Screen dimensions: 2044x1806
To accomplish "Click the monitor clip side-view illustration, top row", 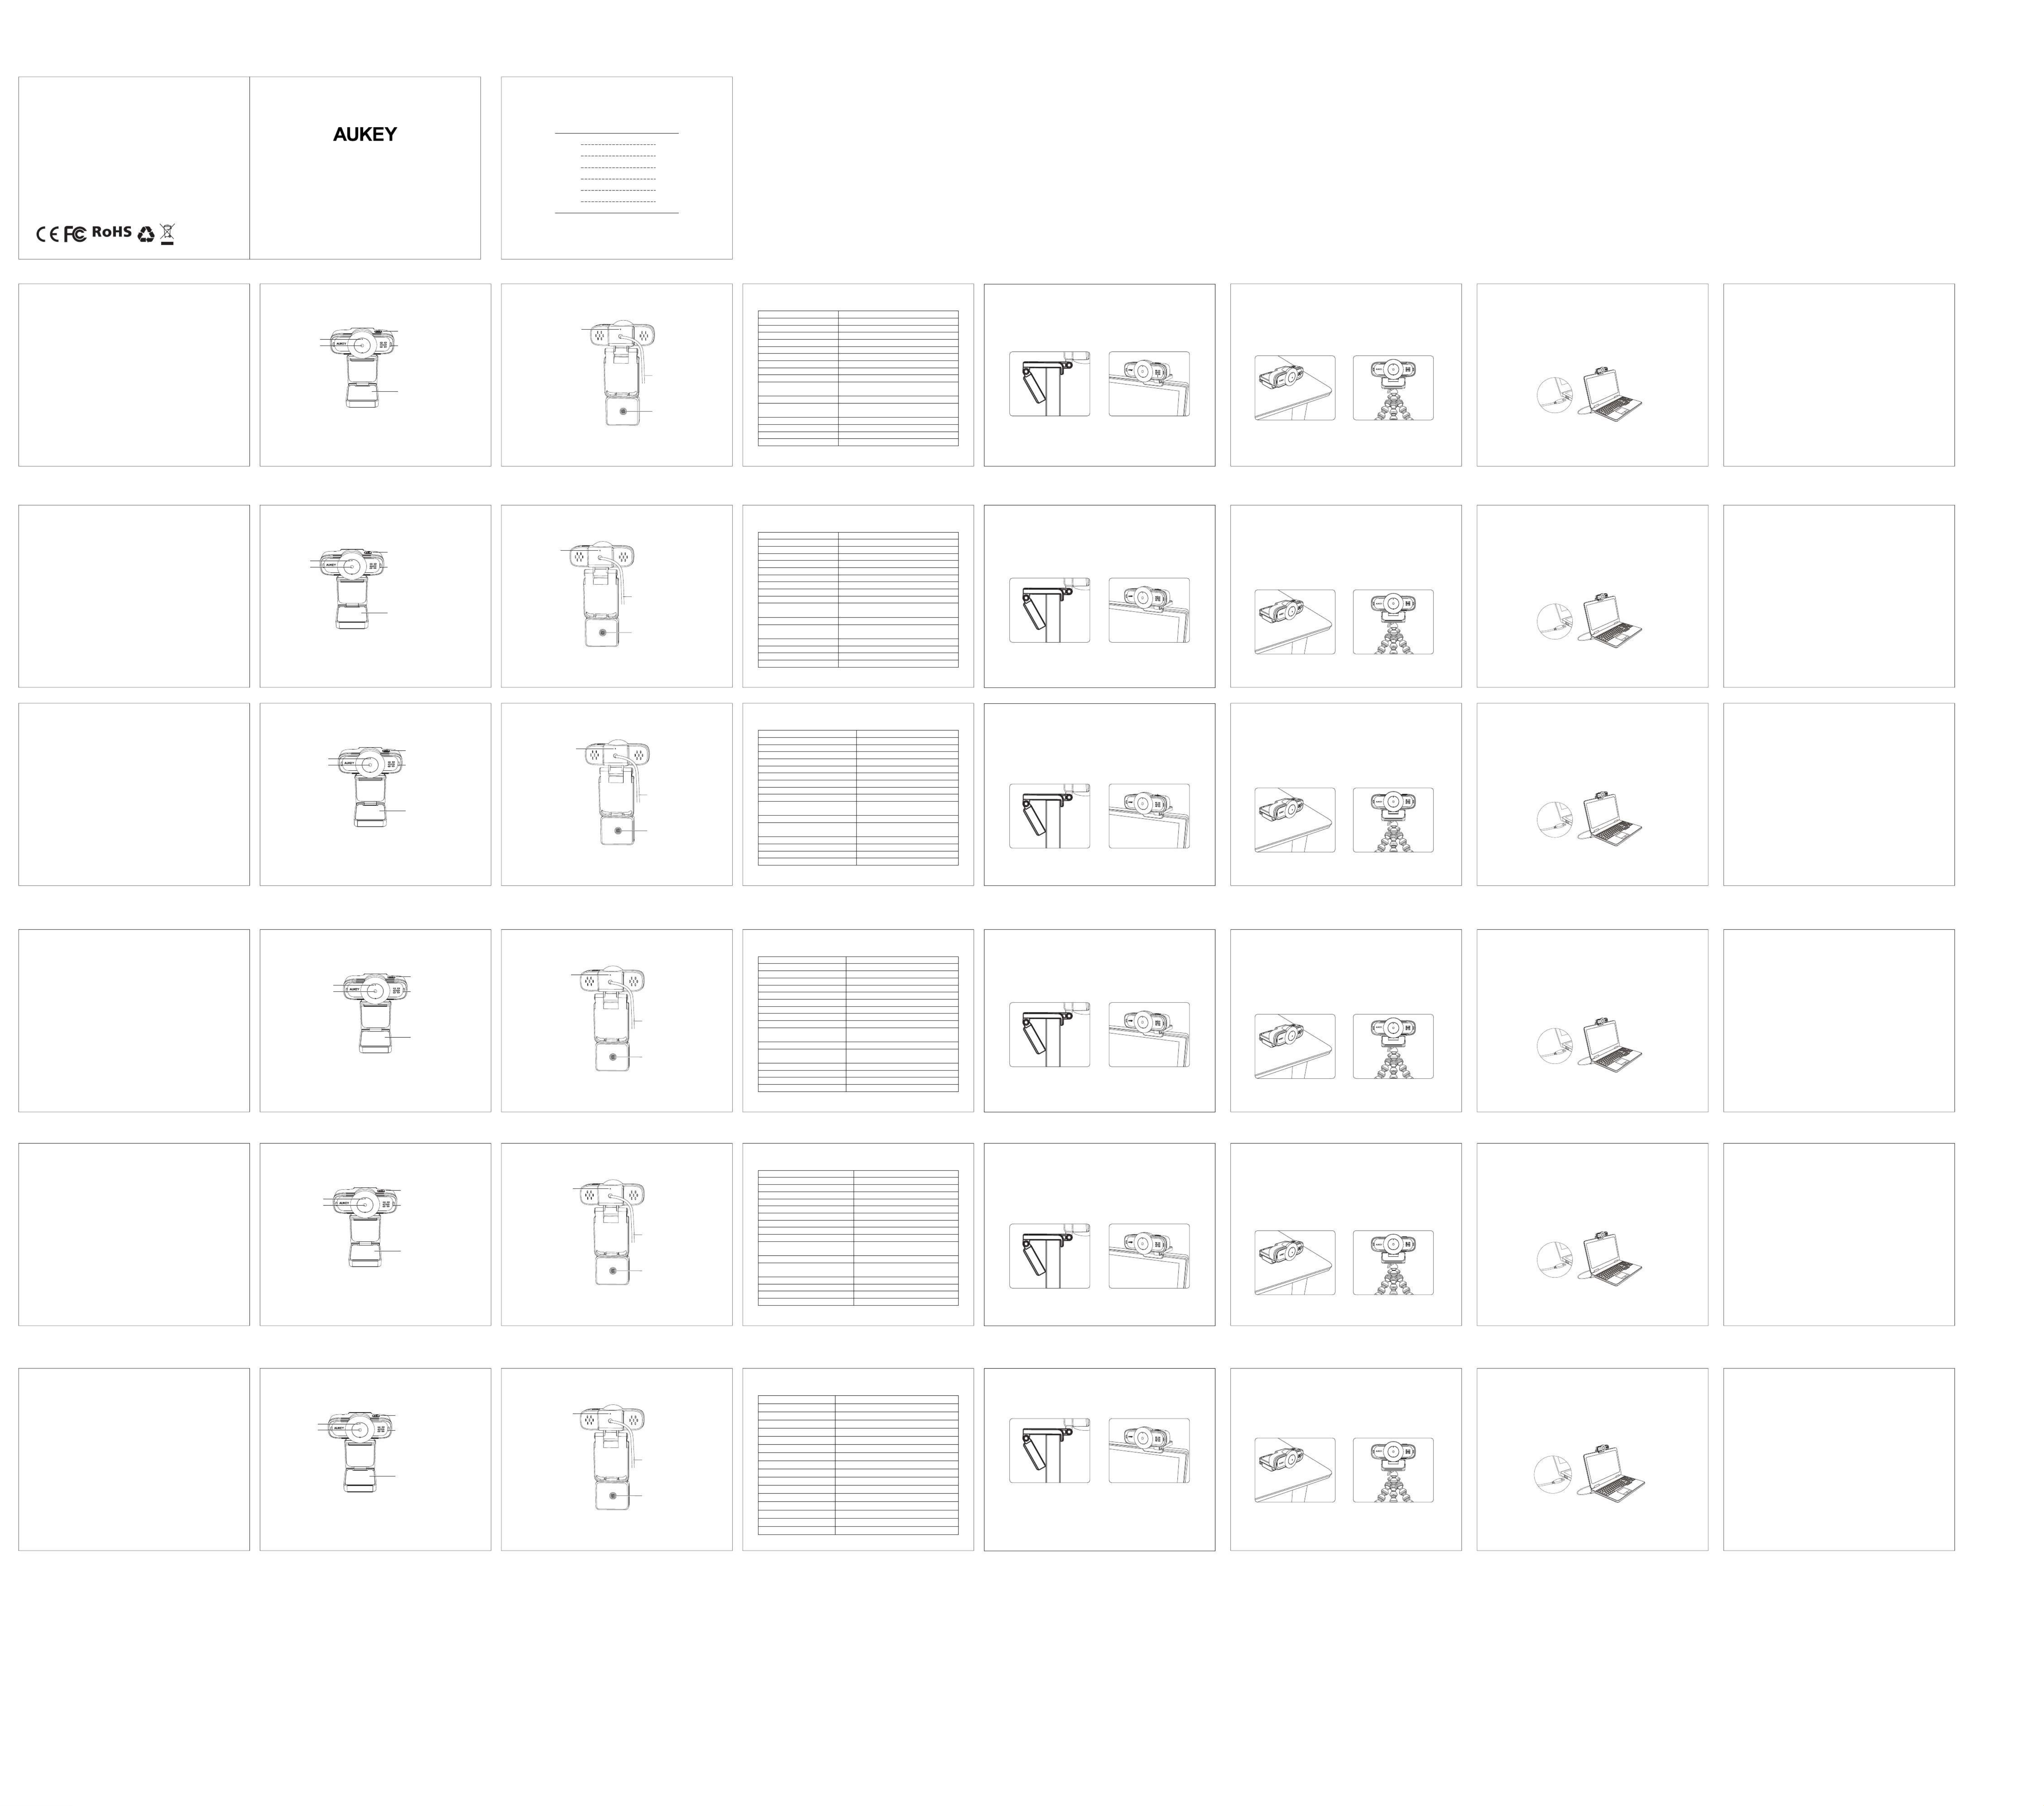I will [1049, 384].
